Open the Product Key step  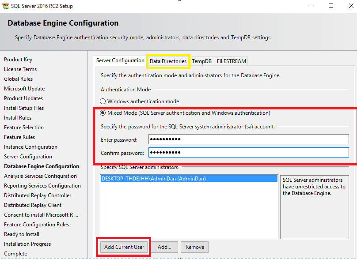coord(18,59)
